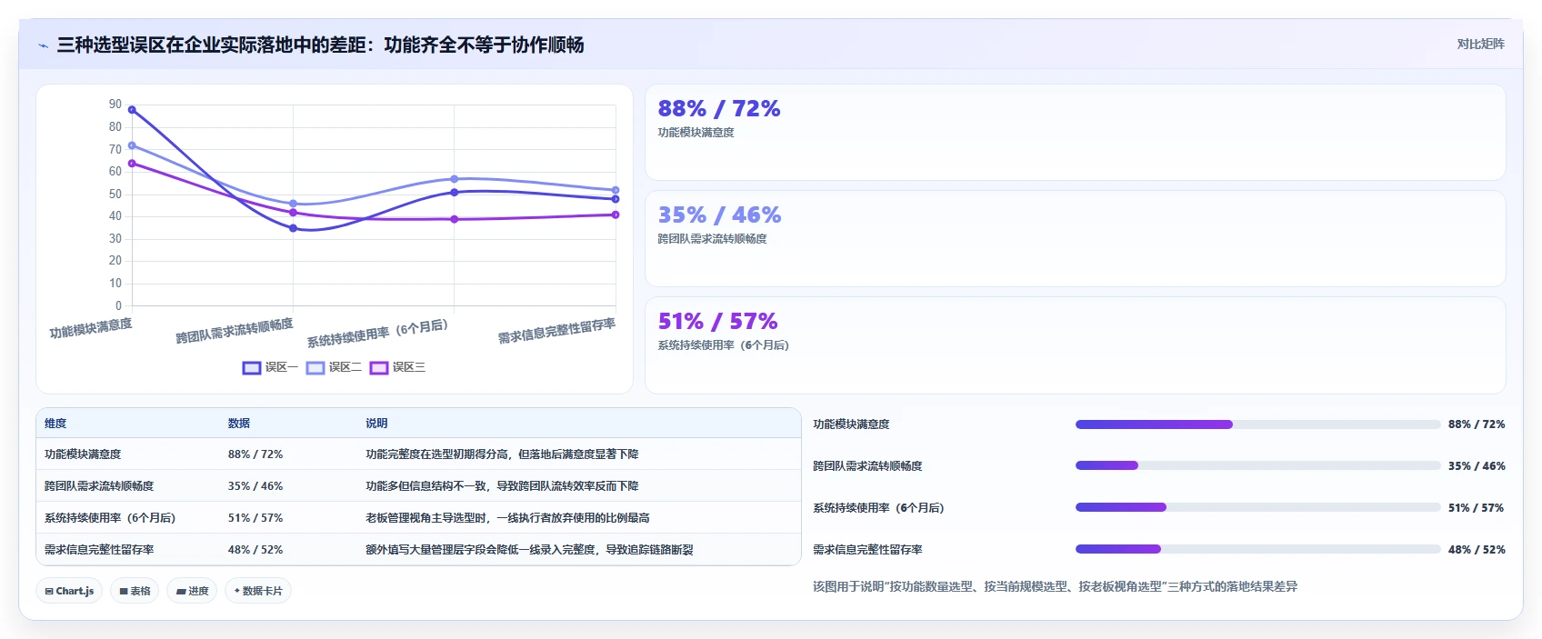Click progress bar for 需求信息完整性留存率
This screenshot has width=1542, height=639.
[x=1257, y=550]
